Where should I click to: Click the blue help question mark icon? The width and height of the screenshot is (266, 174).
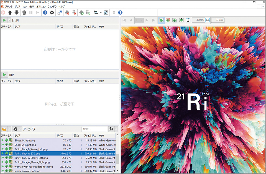click(x=120, y=12)
